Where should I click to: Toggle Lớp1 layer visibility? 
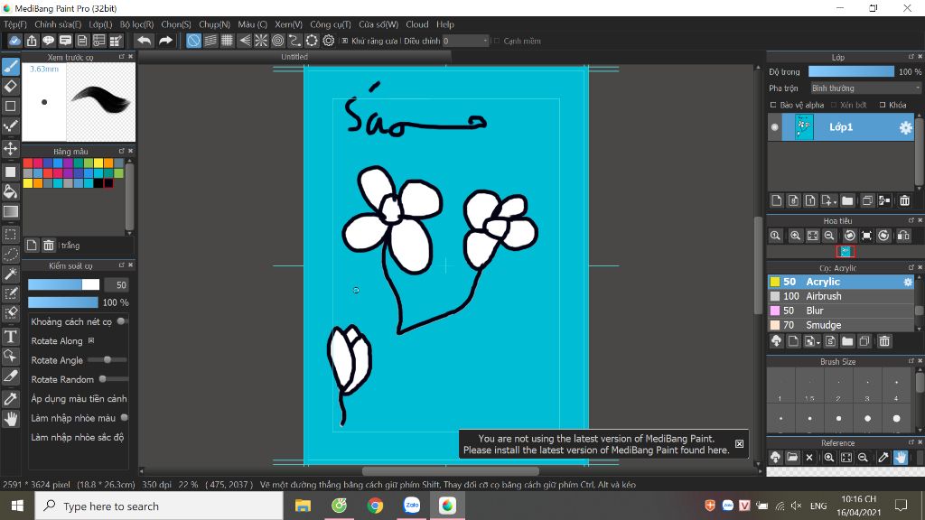[x=775, y=127]
